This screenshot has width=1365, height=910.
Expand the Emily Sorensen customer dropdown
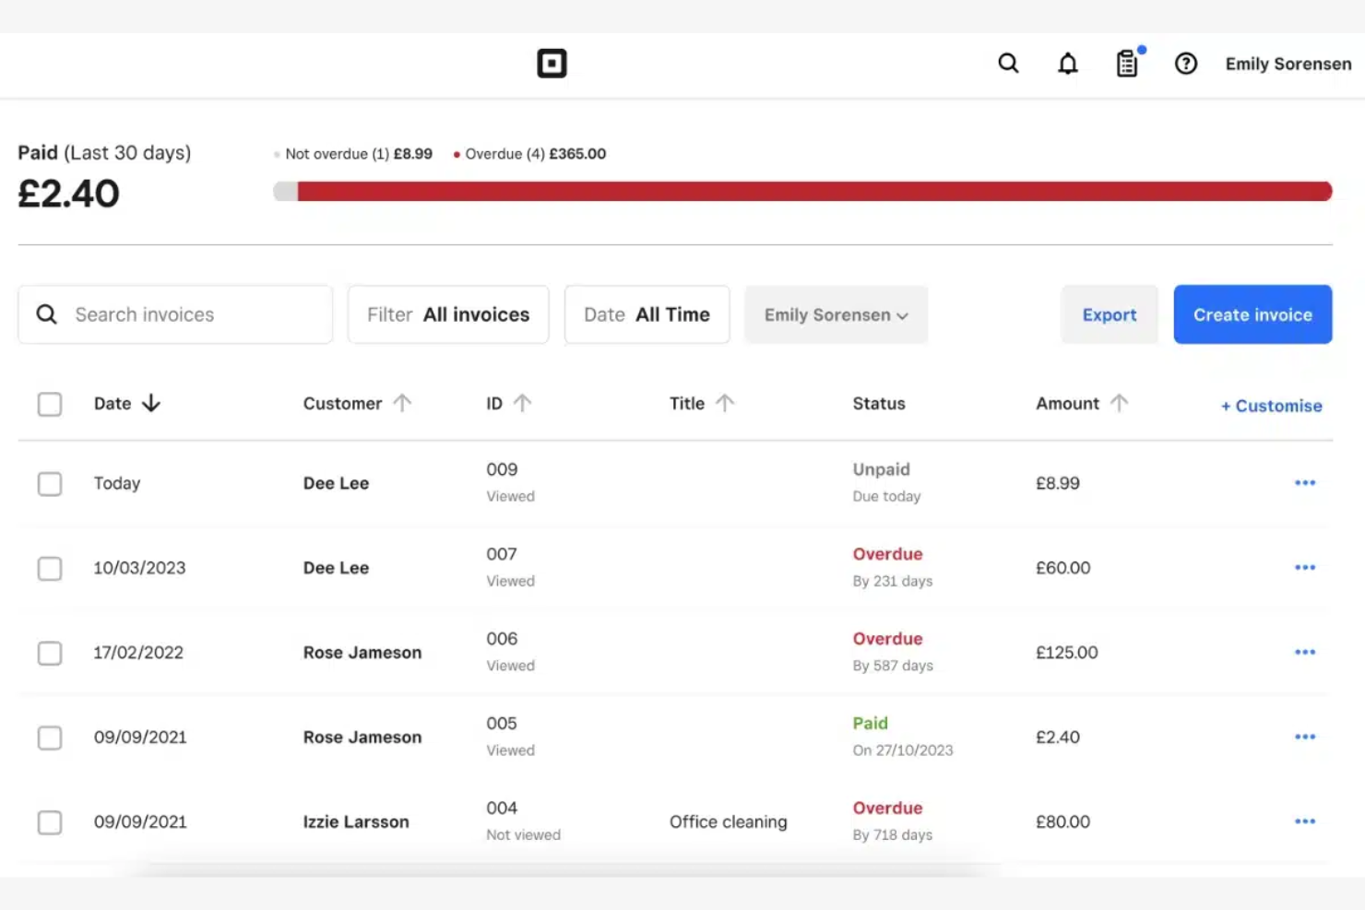coord(835,314)
